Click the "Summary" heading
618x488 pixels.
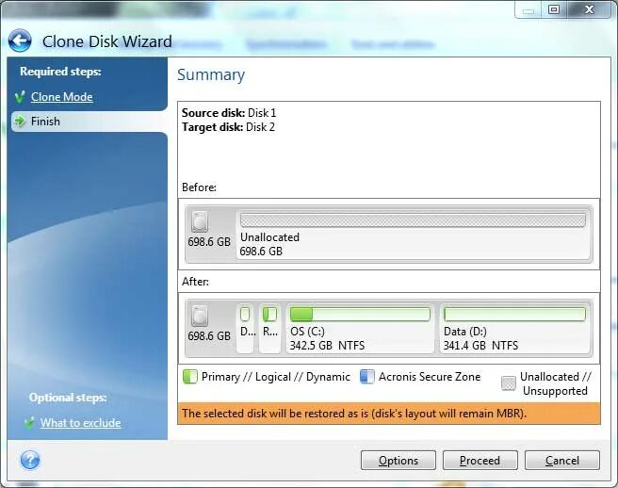(x=211, y=74)
